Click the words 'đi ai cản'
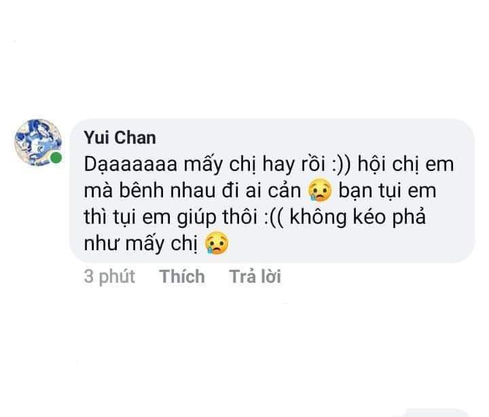489x417 pixels. [x=261, y=191]
